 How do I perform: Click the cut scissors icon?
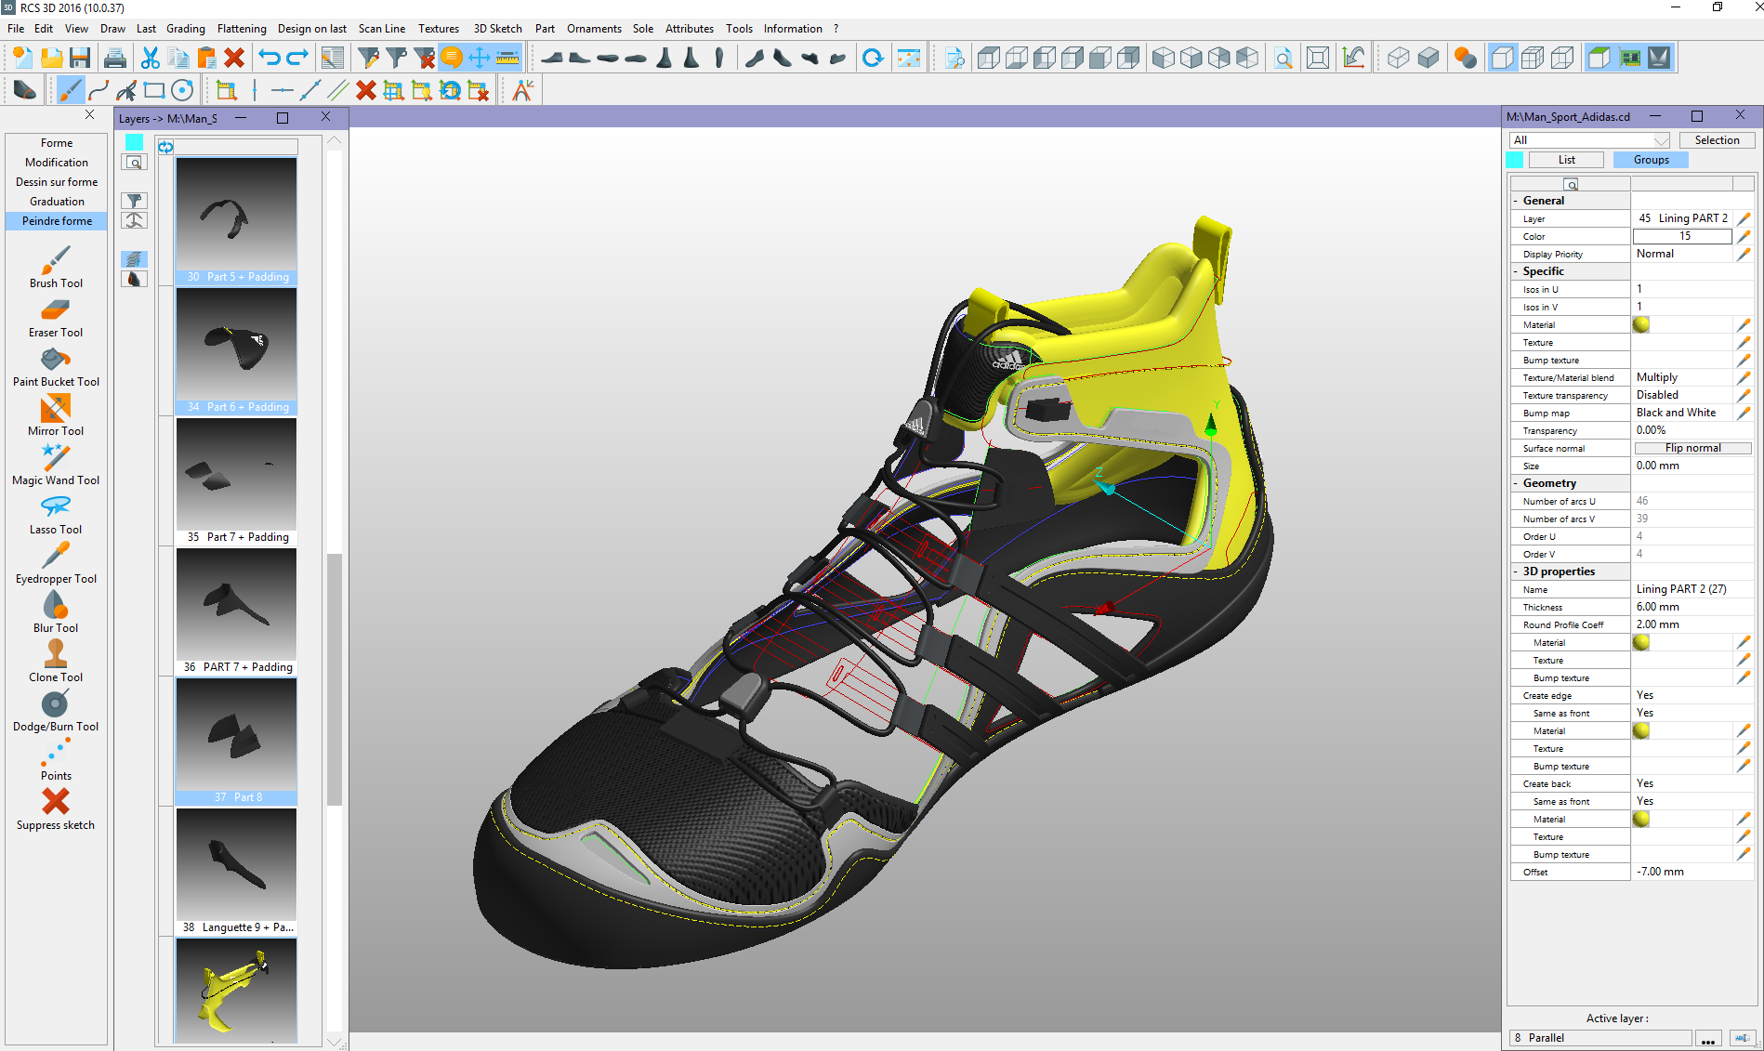[x=150, y=58]
